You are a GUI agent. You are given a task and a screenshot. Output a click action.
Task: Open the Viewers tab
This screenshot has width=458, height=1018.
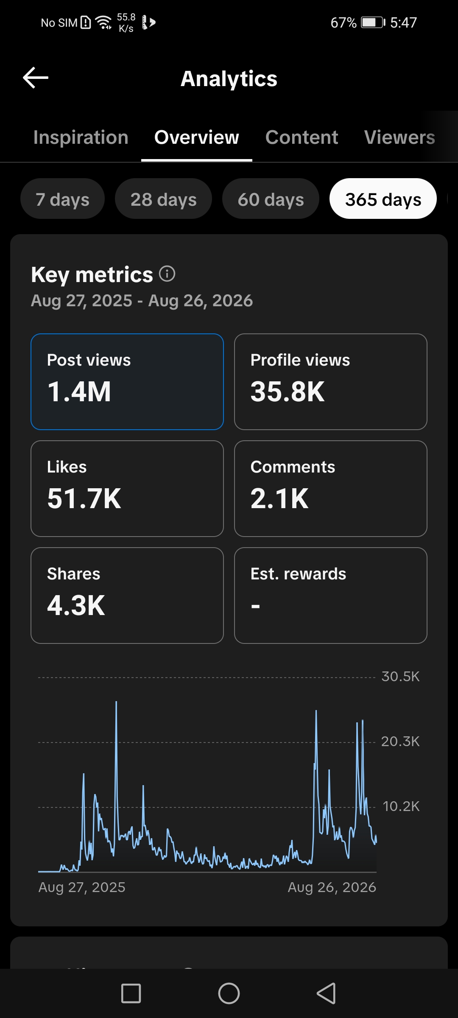click(x=399, y=137)
